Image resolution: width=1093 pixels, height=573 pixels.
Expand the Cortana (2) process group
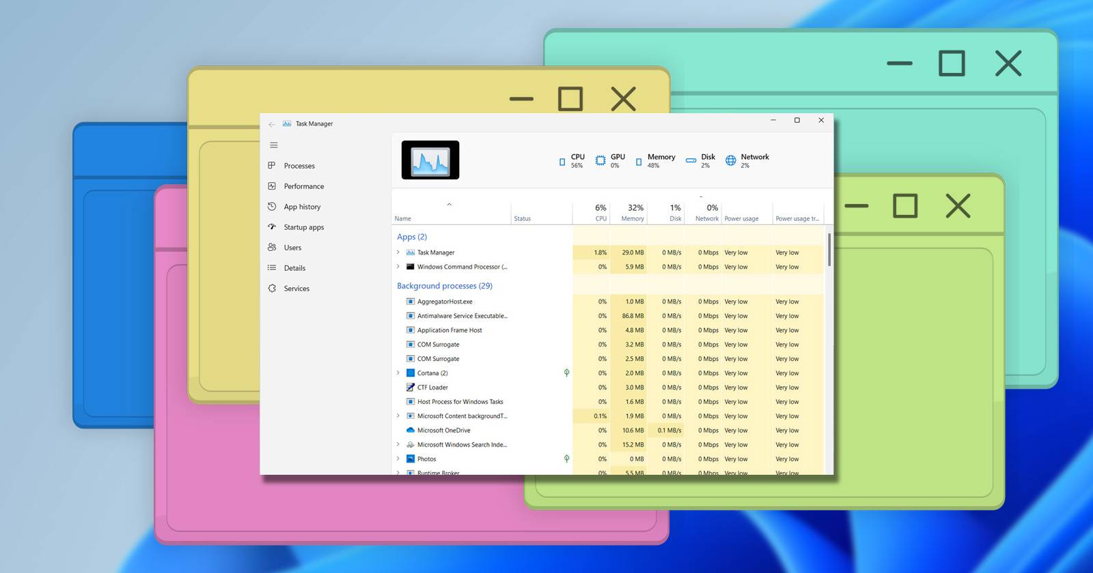point(398,373)
